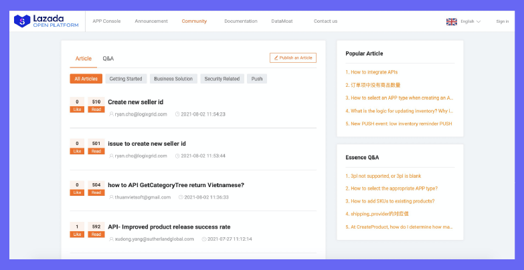Open the Documentation menu item
Screen dimensions: 524x270
(x=241, y=21)
